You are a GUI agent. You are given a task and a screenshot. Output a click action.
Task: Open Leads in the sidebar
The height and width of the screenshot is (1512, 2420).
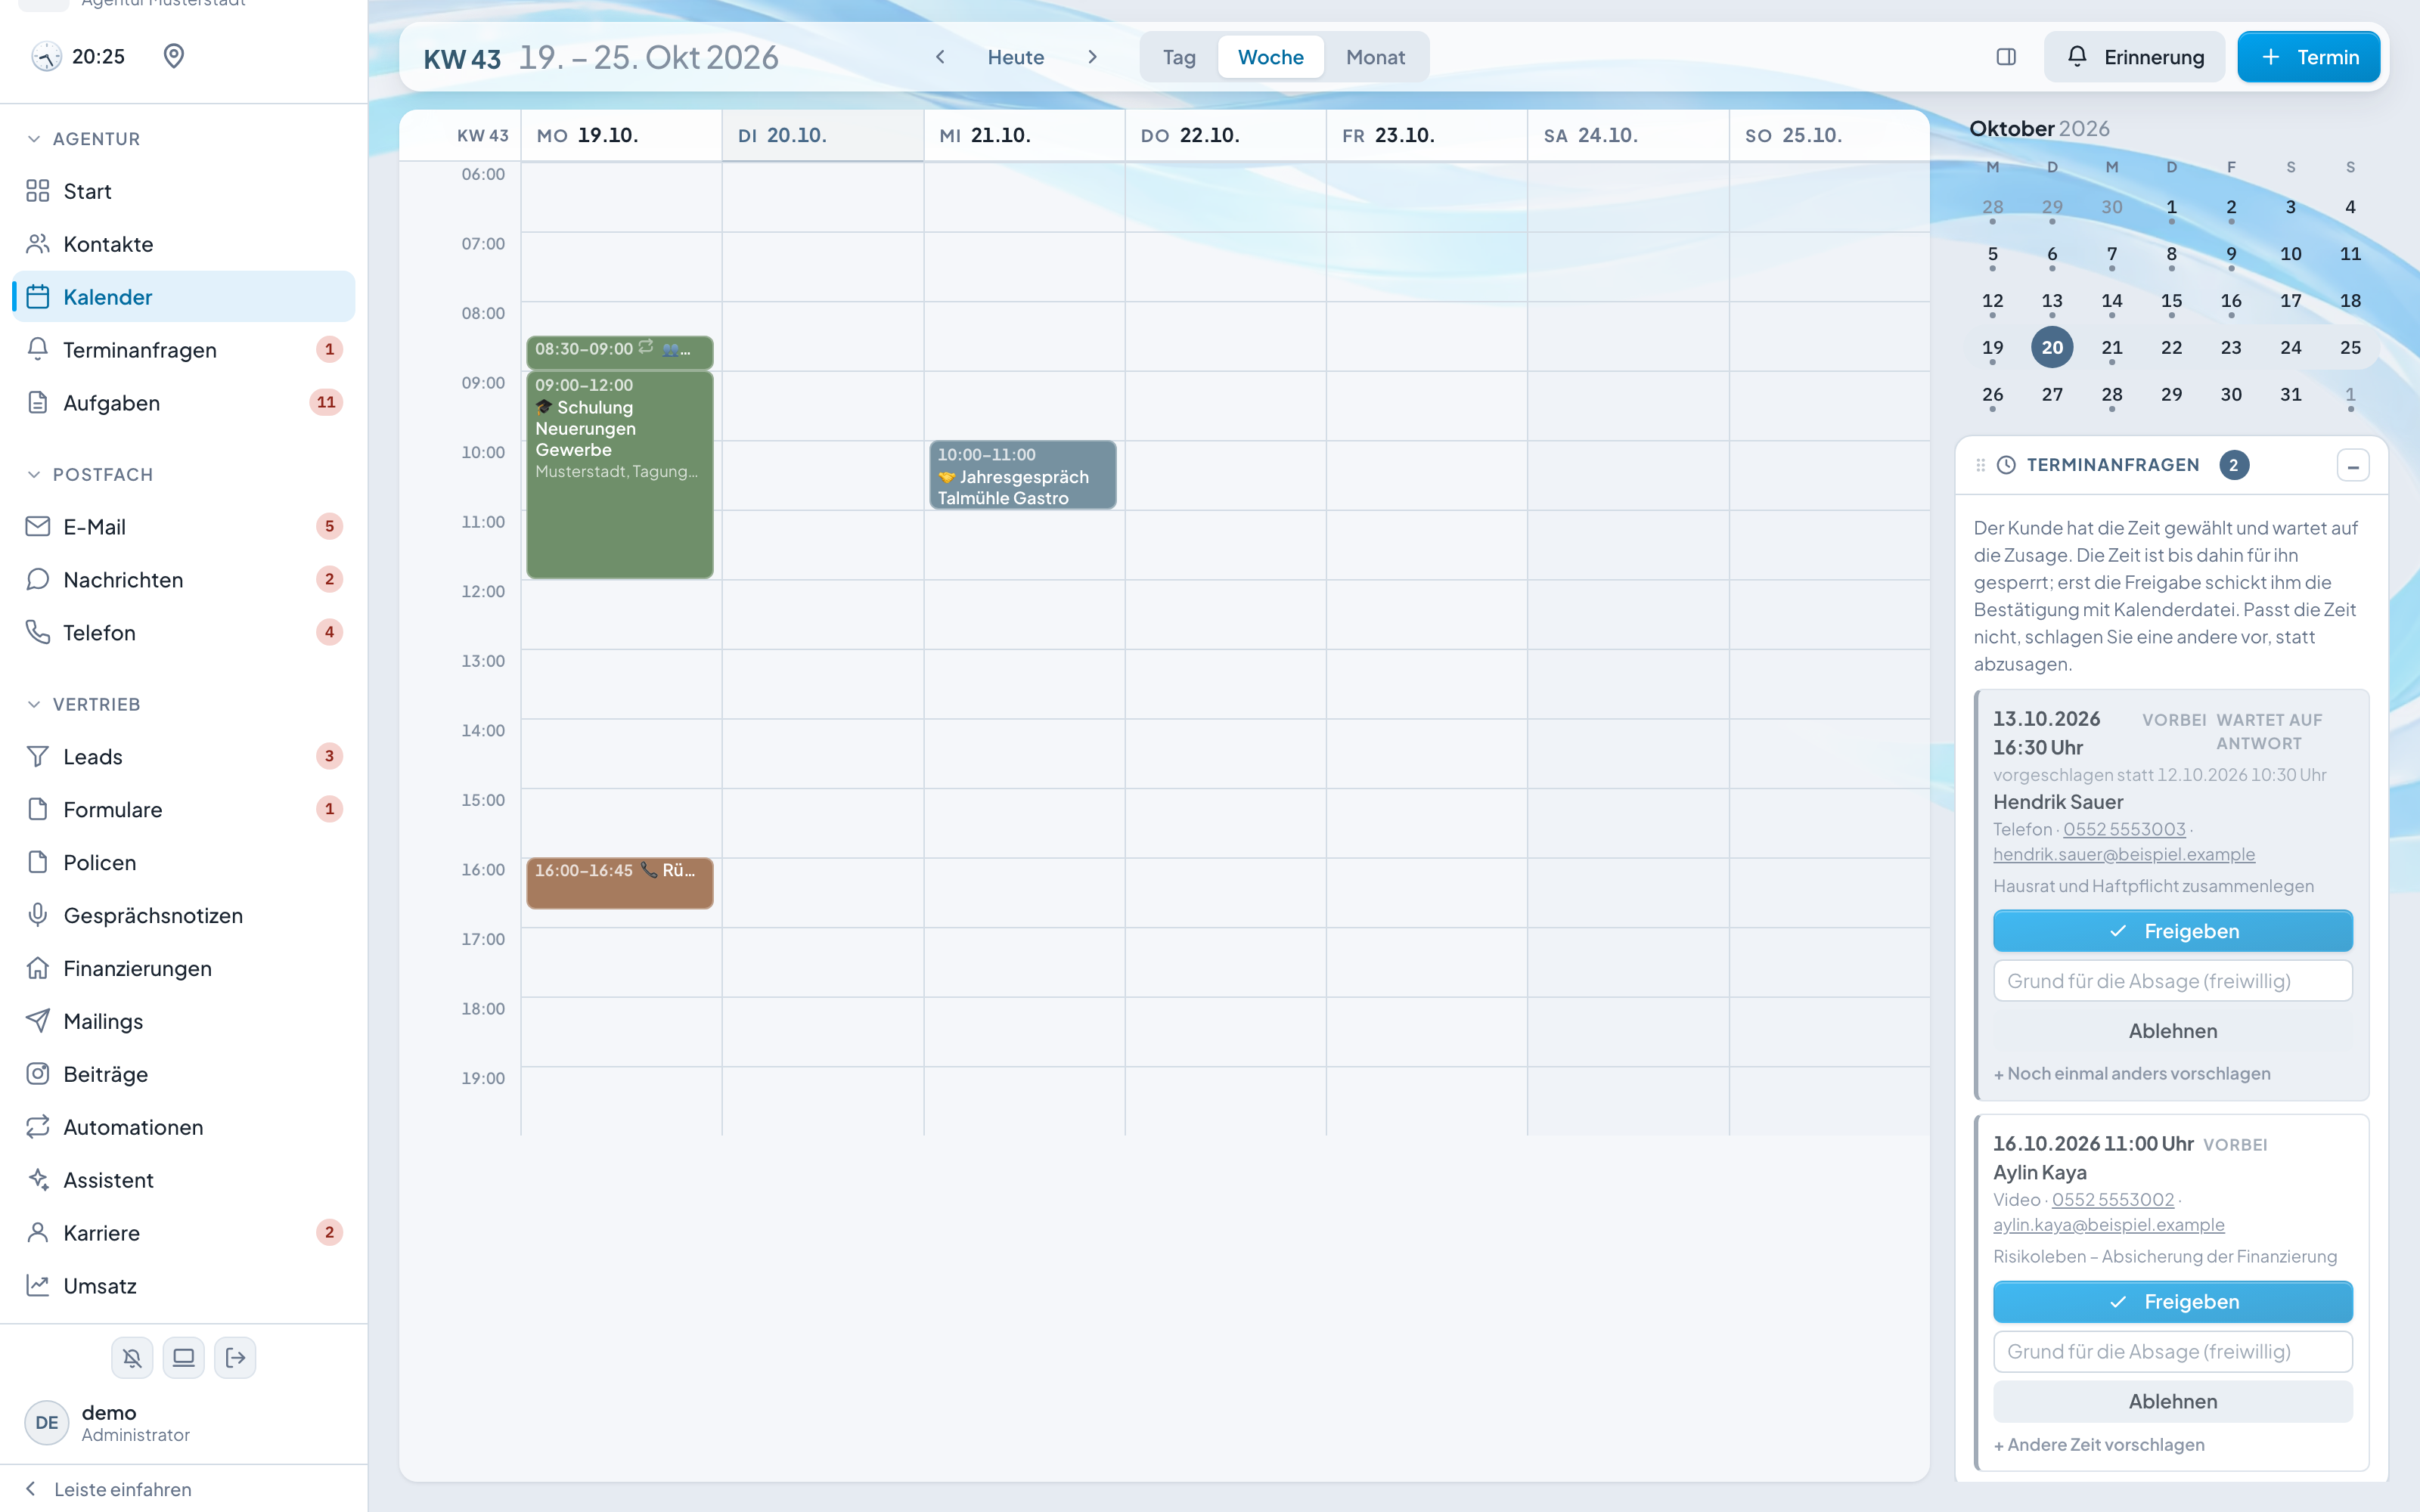pyautogui.click(x=184, y=756)
